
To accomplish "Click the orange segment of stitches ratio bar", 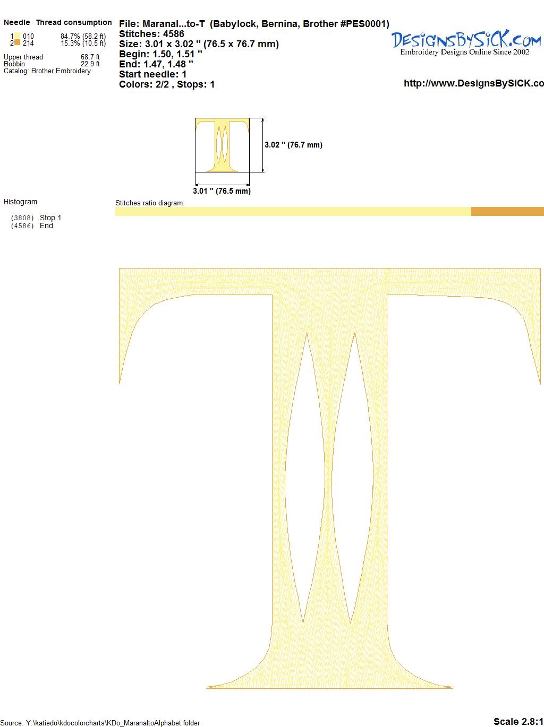I will click(507, 211).
